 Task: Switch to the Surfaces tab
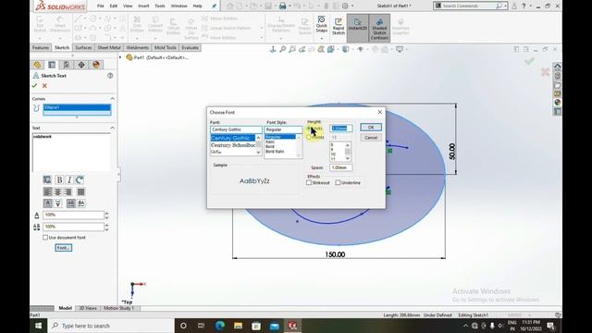point(83,47)
